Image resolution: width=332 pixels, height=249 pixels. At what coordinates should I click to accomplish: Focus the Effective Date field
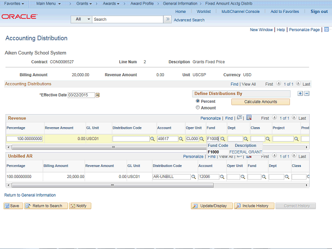pyautogui.click(x=81, y=95)
